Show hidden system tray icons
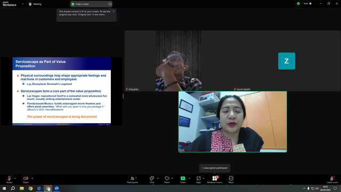This screenshot has width=341, height=192. click(x=304, y=188)
